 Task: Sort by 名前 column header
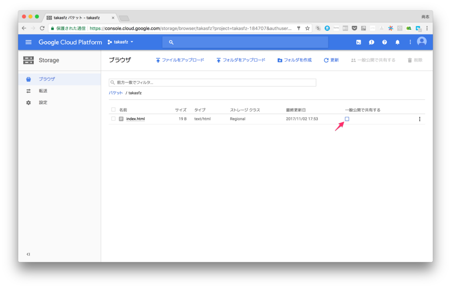(x=123, y=110)
